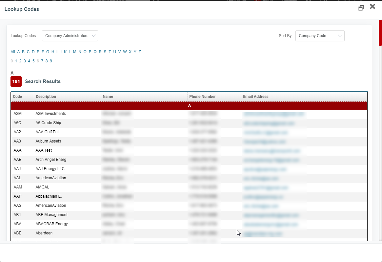Filter codes by letter M

pos(75,52)
